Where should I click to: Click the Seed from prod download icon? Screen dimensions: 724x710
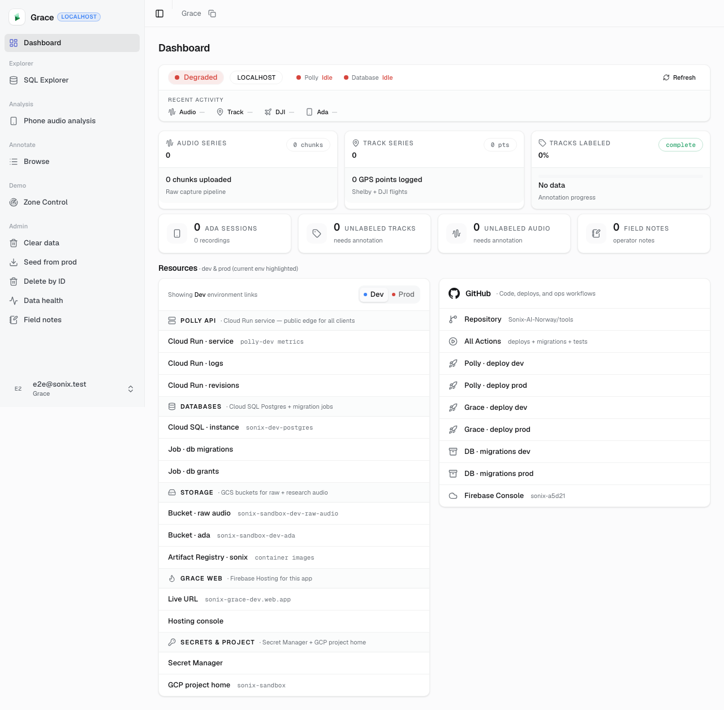tap(14, 262)
